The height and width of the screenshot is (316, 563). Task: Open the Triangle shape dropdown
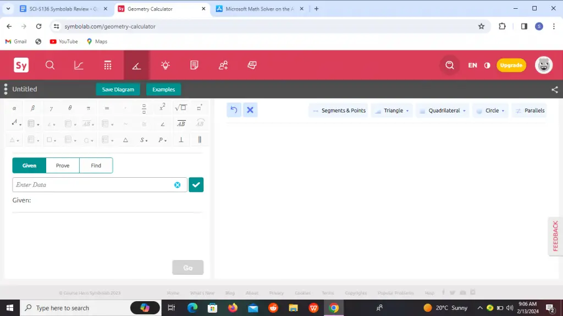pyautogui.click(x=391, y=110)
